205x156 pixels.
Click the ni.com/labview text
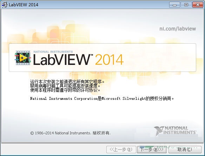click(178, 29)
